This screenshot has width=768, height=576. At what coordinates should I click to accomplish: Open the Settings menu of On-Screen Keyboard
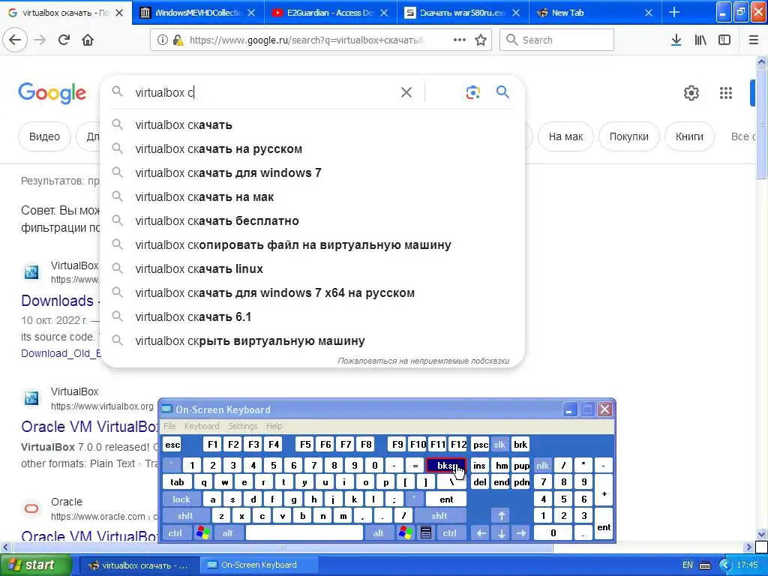point(243,426)
